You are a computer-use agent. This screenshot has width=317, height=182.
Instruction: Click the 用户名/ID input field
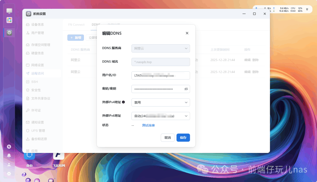point(161,75)
